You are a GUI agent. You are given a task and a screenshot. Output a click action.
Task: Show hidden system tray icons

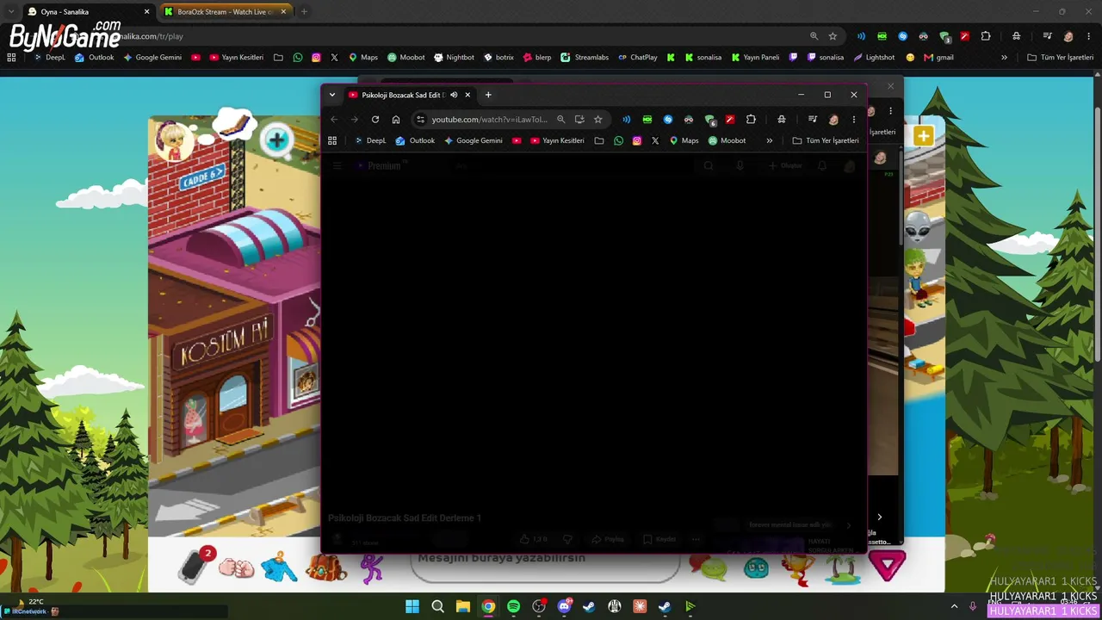pyautogui.click(x=954, y=606)
